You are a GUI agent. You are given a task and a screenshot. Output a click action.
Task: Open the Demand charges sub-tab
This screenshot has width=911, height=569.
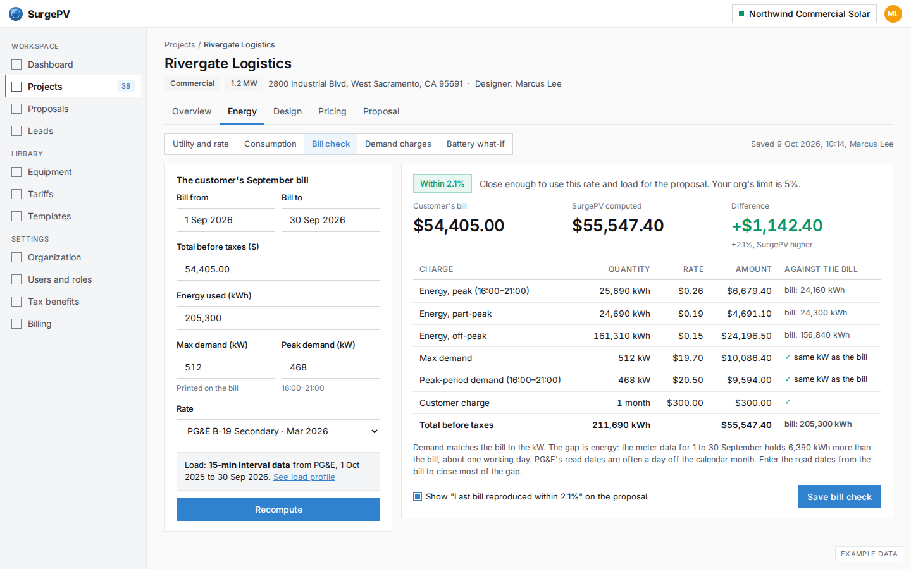(x=398, y=144)
